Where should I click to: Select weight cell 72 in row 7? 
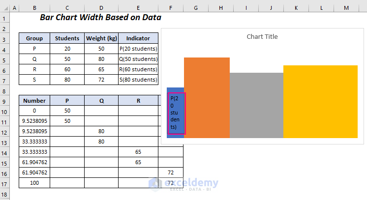pyautogui.click(x=101, y=80)
